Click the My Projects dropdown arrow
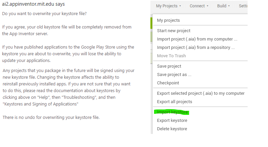 [180, 6]
